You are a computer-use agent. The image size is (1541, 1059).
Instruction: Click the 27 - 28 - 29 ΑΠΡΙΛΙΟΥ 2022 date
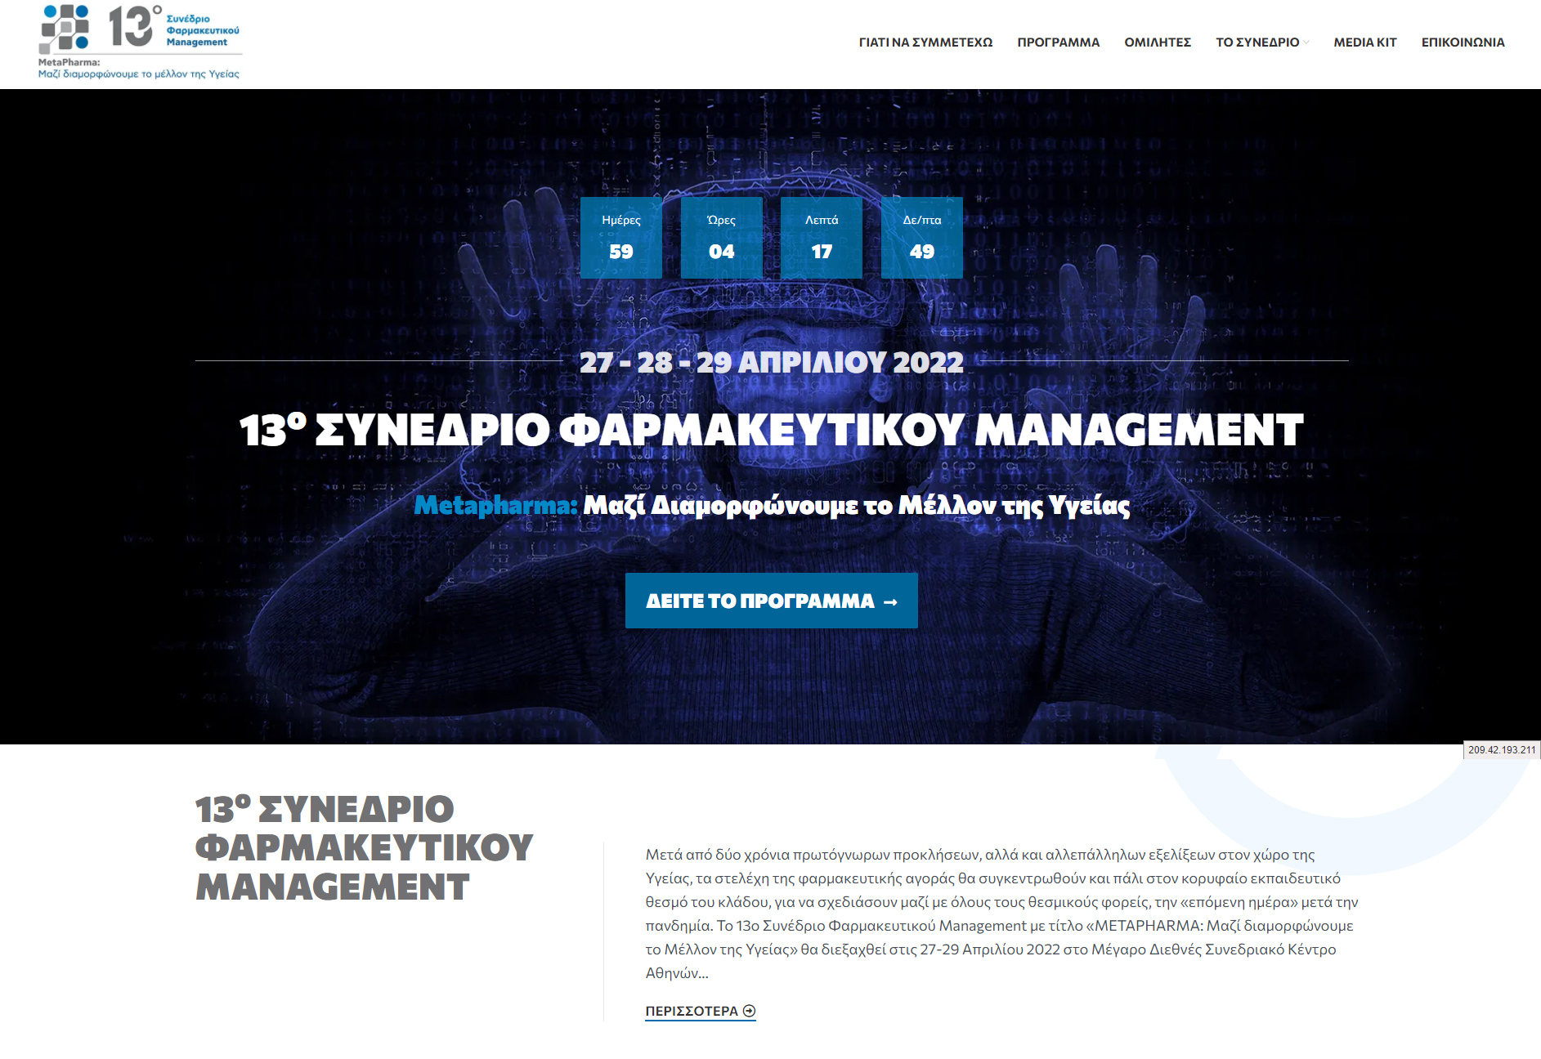pos(771,362)
